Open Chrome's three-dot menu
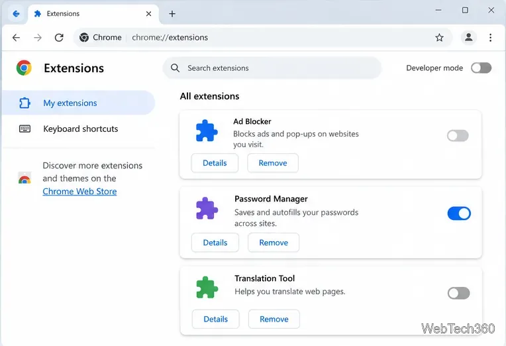Screen dimensions: 506x346 (x=490, y=38)
